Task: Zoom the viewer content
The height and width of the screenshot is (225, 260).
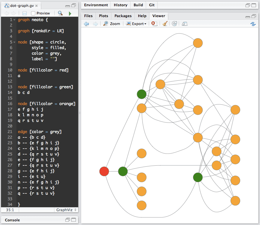Action: pyautogui.click(x=112, y=24)
